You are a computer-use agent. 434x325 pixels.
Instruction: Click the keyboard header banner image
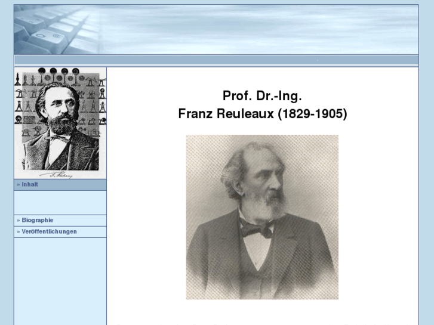216,30
